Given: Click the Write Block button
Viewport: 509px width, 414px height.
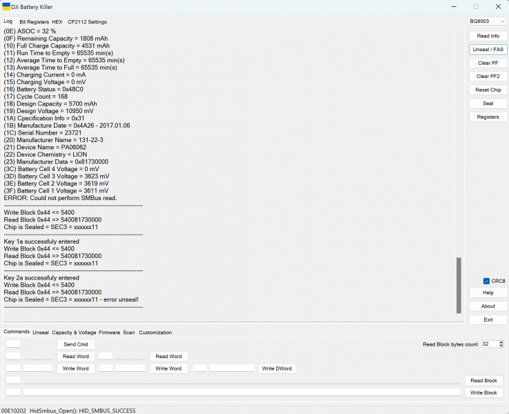Looking at the screenshot, I should tap(483, 393).
